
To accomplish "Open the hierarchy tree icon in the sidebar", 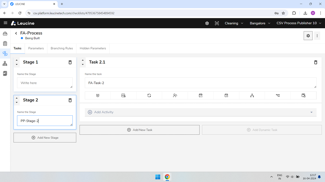I will tap(5, 64).
